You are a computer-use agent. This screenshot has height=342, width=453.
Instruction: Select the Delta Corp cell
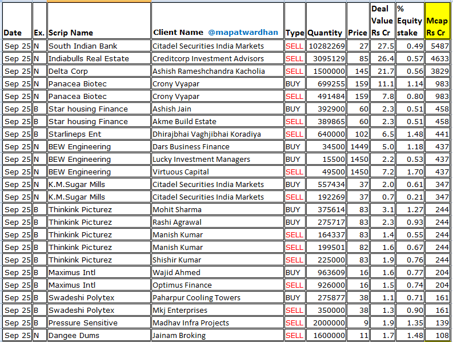[x=99, y=71]
